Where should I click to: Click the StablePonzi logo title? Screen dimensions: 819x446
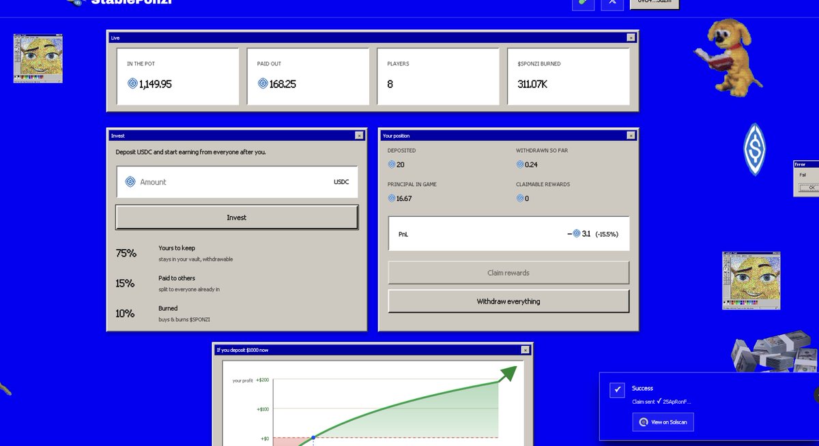pyautogui.click(x=131, y=2)
